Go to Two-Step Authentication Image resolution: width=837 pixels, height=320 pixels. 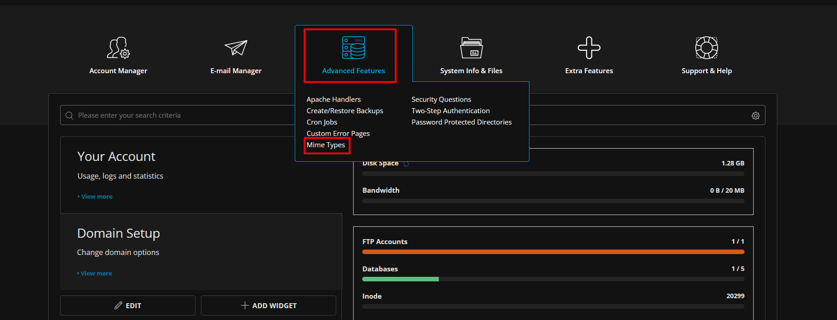(x=450, y=111)
